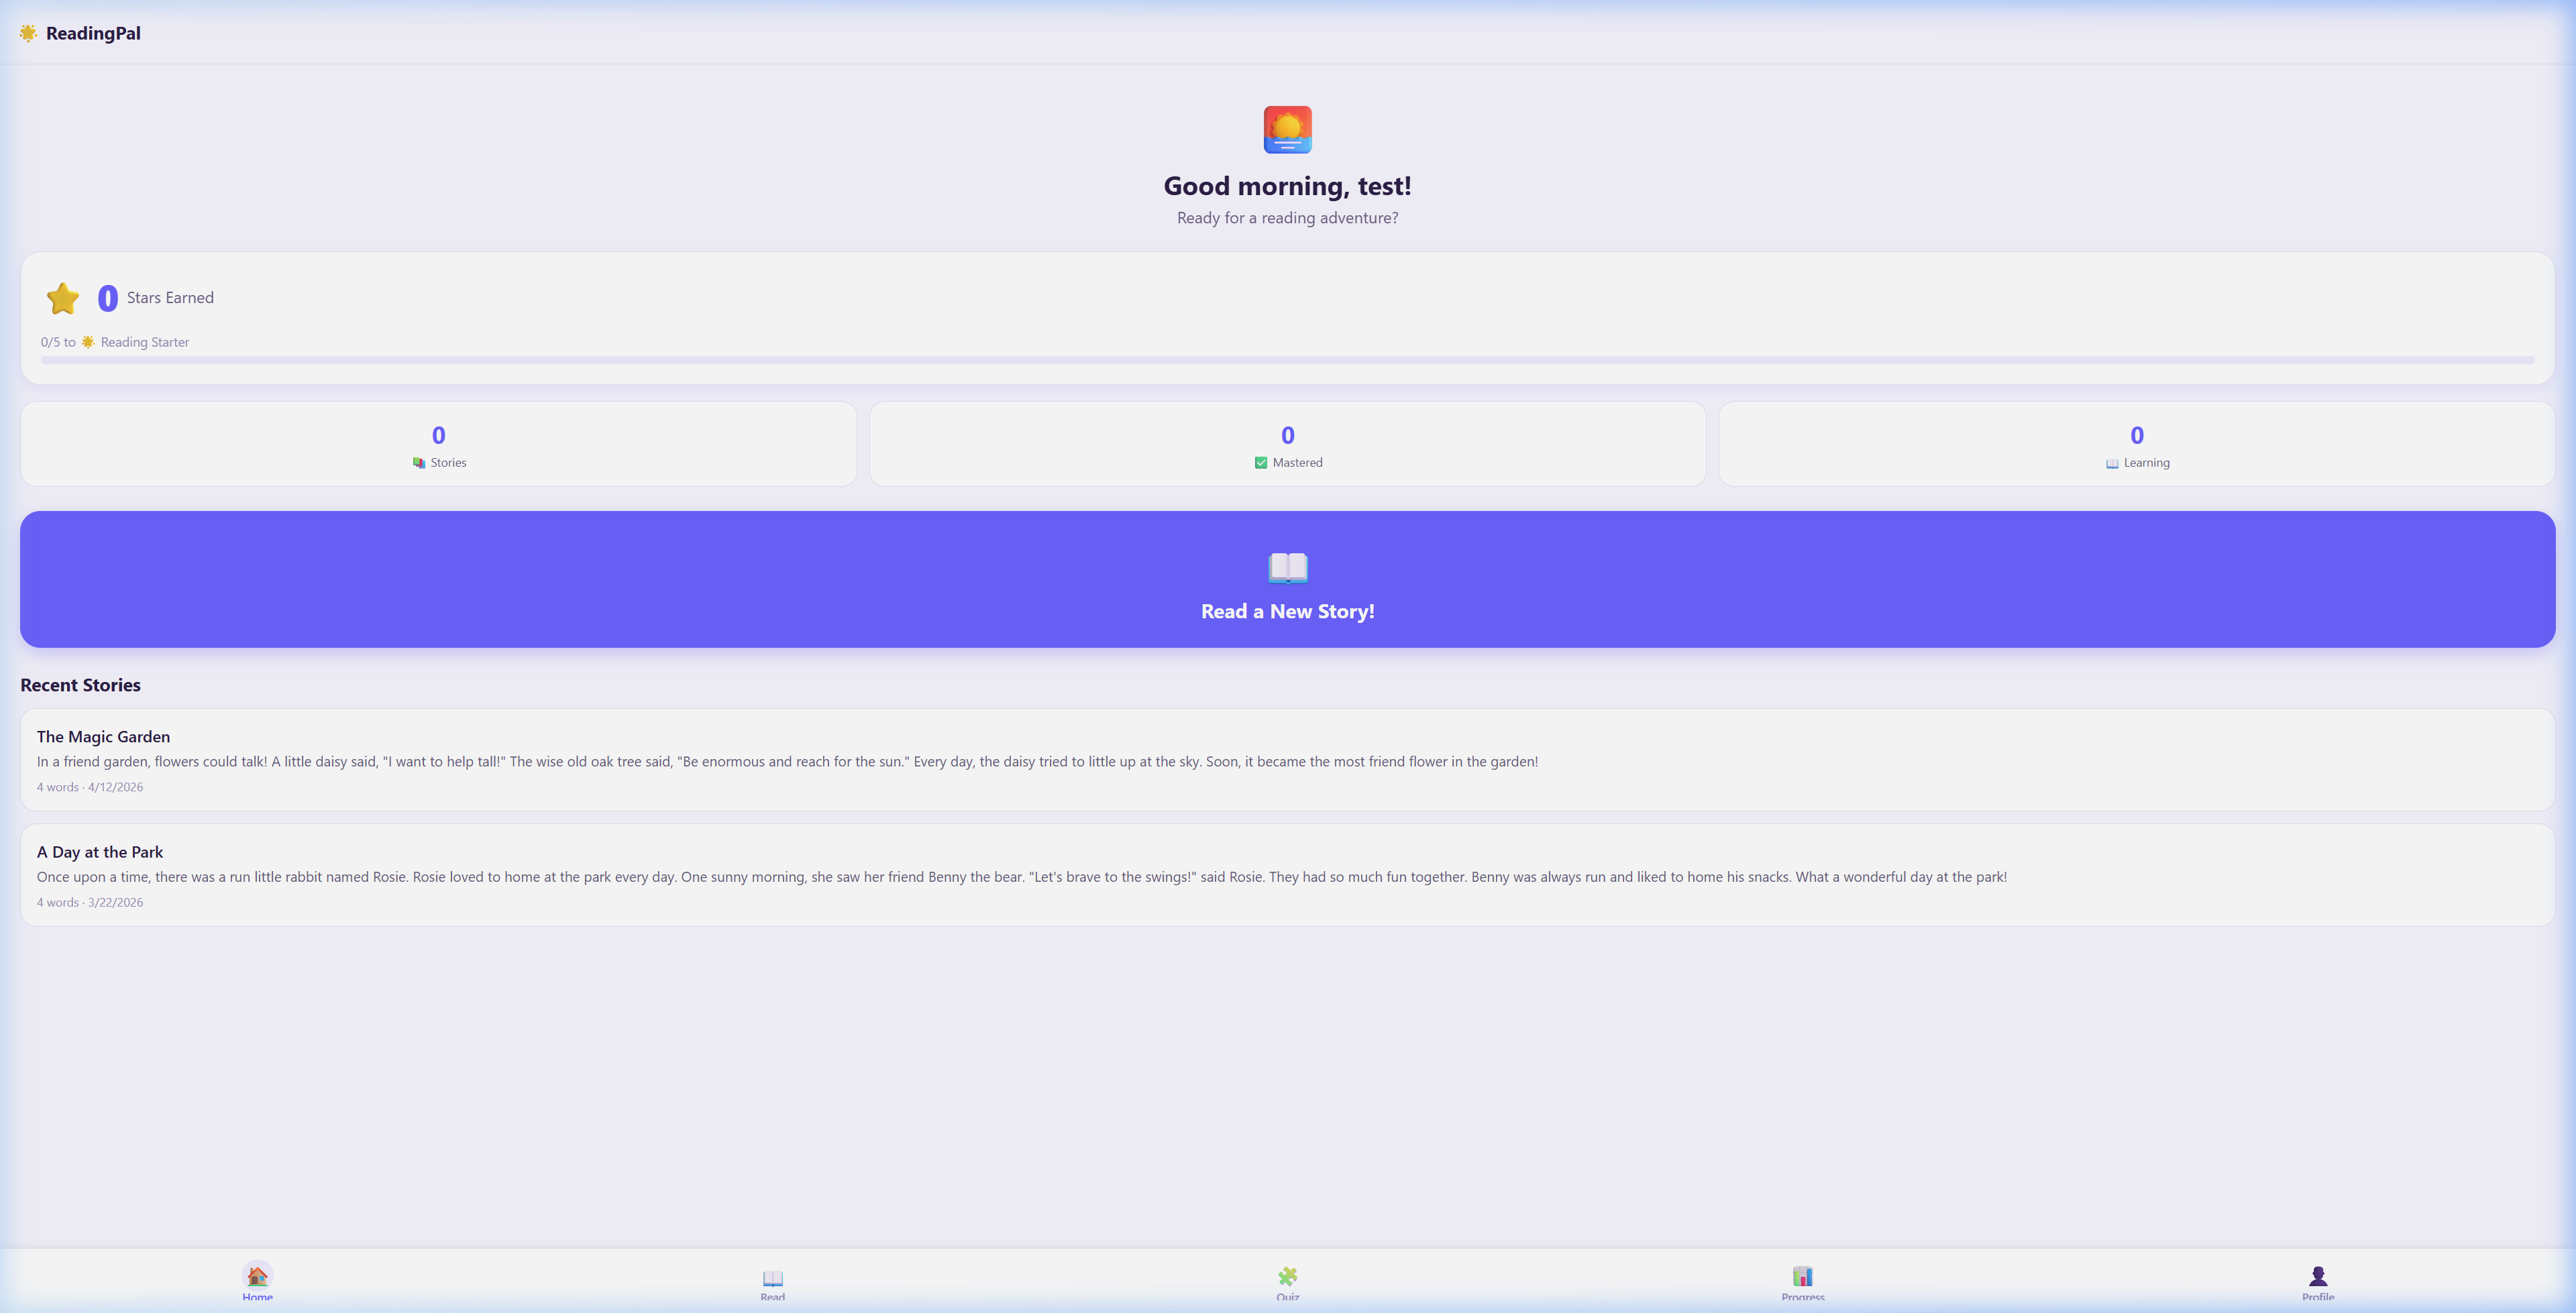Open the Read section via the book icon
Viewport: 2576px width, 1313px height.
(x=772, y=1277)
